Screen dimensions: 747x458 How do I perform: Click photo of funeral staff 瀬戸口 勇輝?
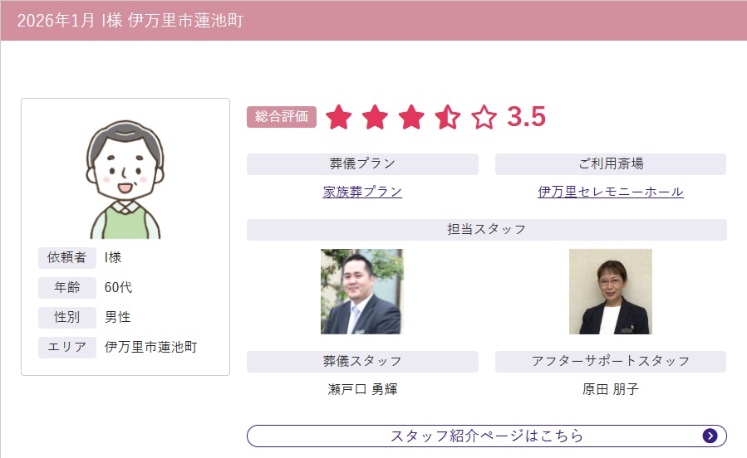pyautogui.click(x=361, y=291)
